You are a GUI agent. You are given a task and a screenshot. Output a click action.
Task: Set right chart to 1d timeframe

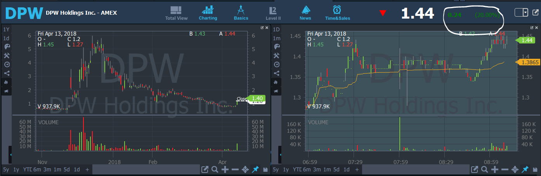click(347, 169)
